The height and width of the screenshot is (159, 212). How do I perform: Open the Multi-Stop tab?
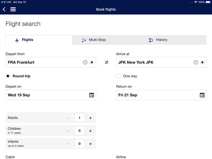[x=106, y=40]
